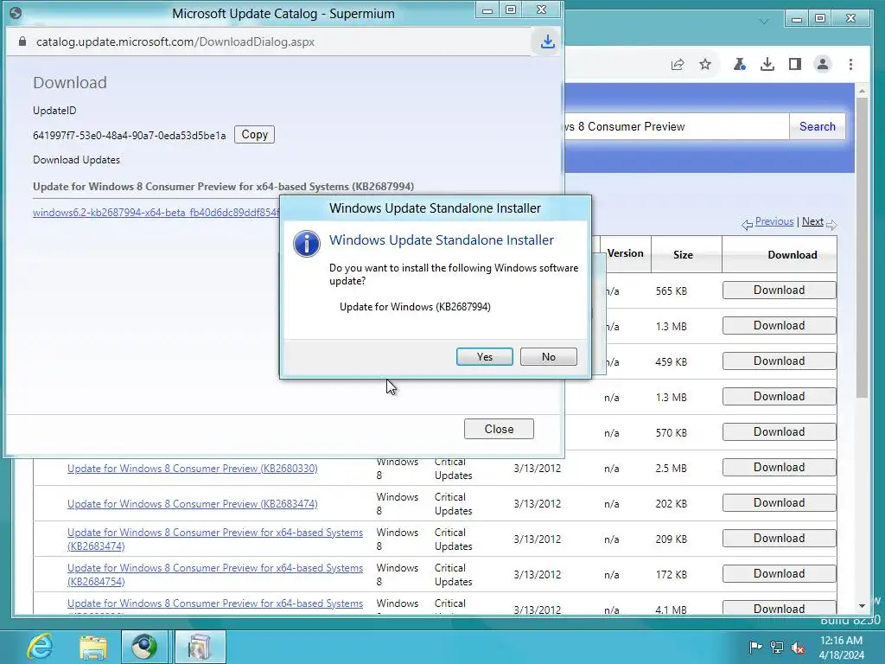Click the muted volume tray icon
The height and width of the screenshot is (664, 885).
(x=798, y=647)
